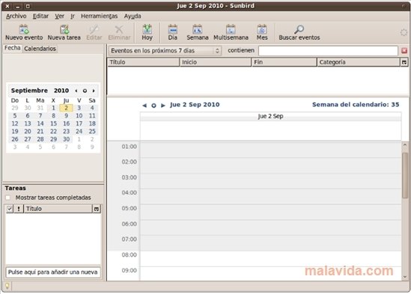Open the Editar menu
Screen dimensions: 411x294
point(40,16)
